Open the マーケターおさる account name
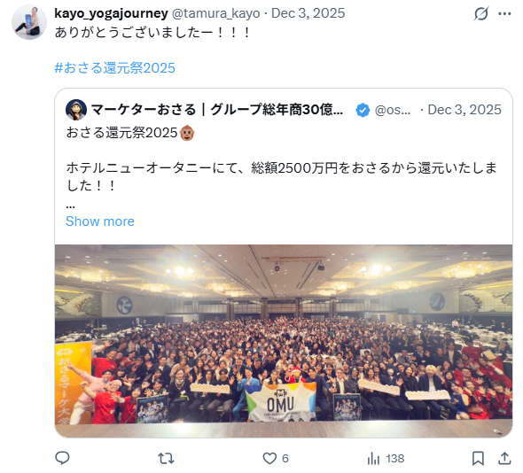This screenshot has width=523, height=473. [x=217, y=110]
